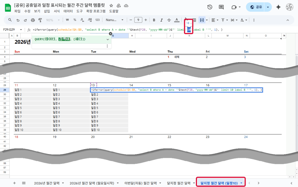
Task: Toggle italic formatting
Action: pos(162,20)
